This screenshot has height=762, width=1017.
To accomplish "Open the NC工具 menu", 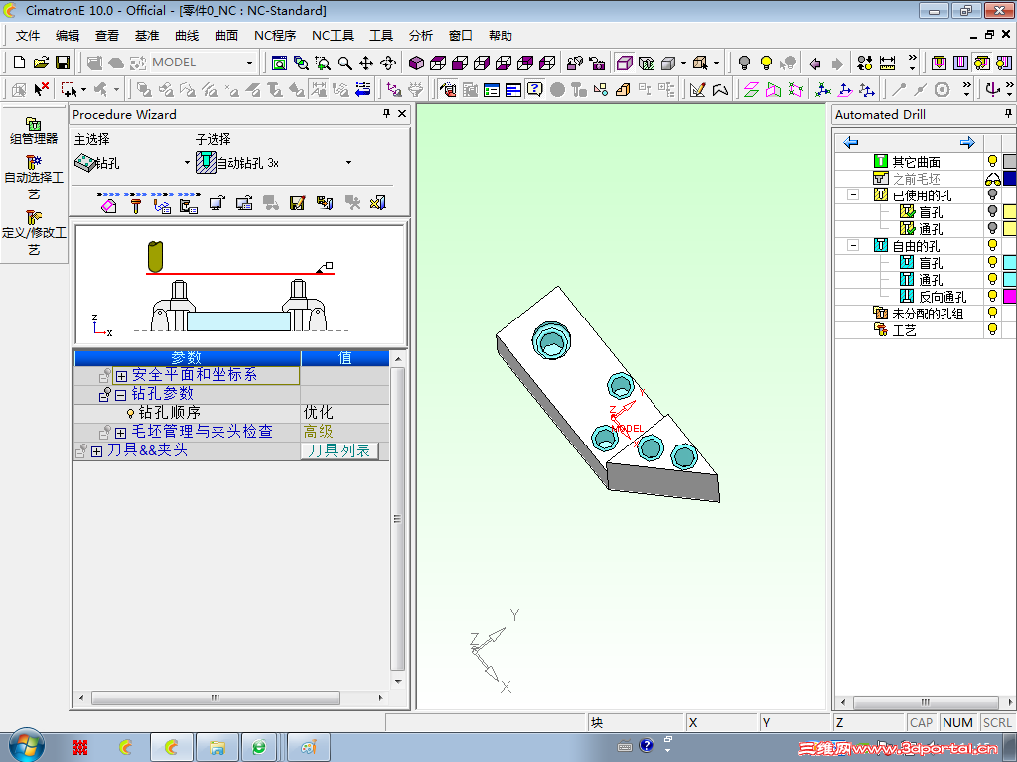I will click(333, 35).
